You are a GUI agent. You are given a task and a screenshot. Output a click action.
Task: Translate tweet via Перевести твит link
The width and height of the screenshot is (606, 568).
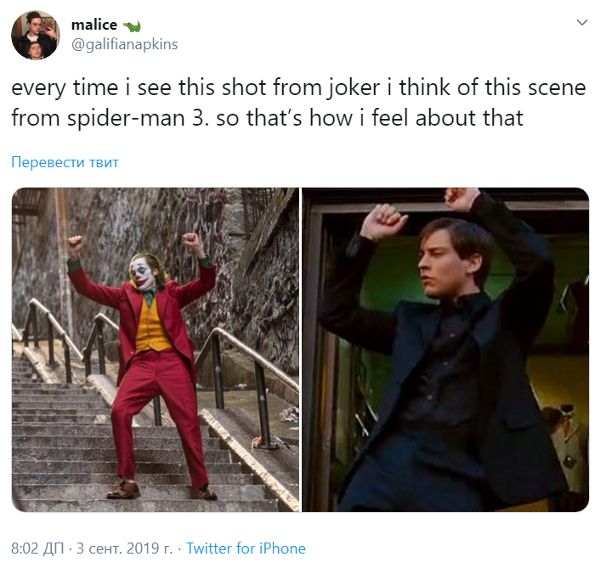click(x=65, y=162)
